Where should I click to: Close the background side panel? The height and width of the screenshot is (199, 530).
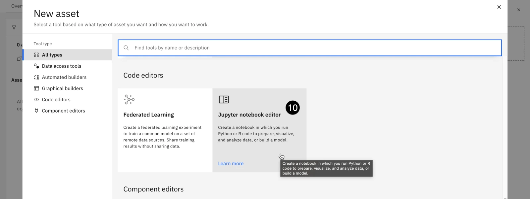[x=519, y=10]
